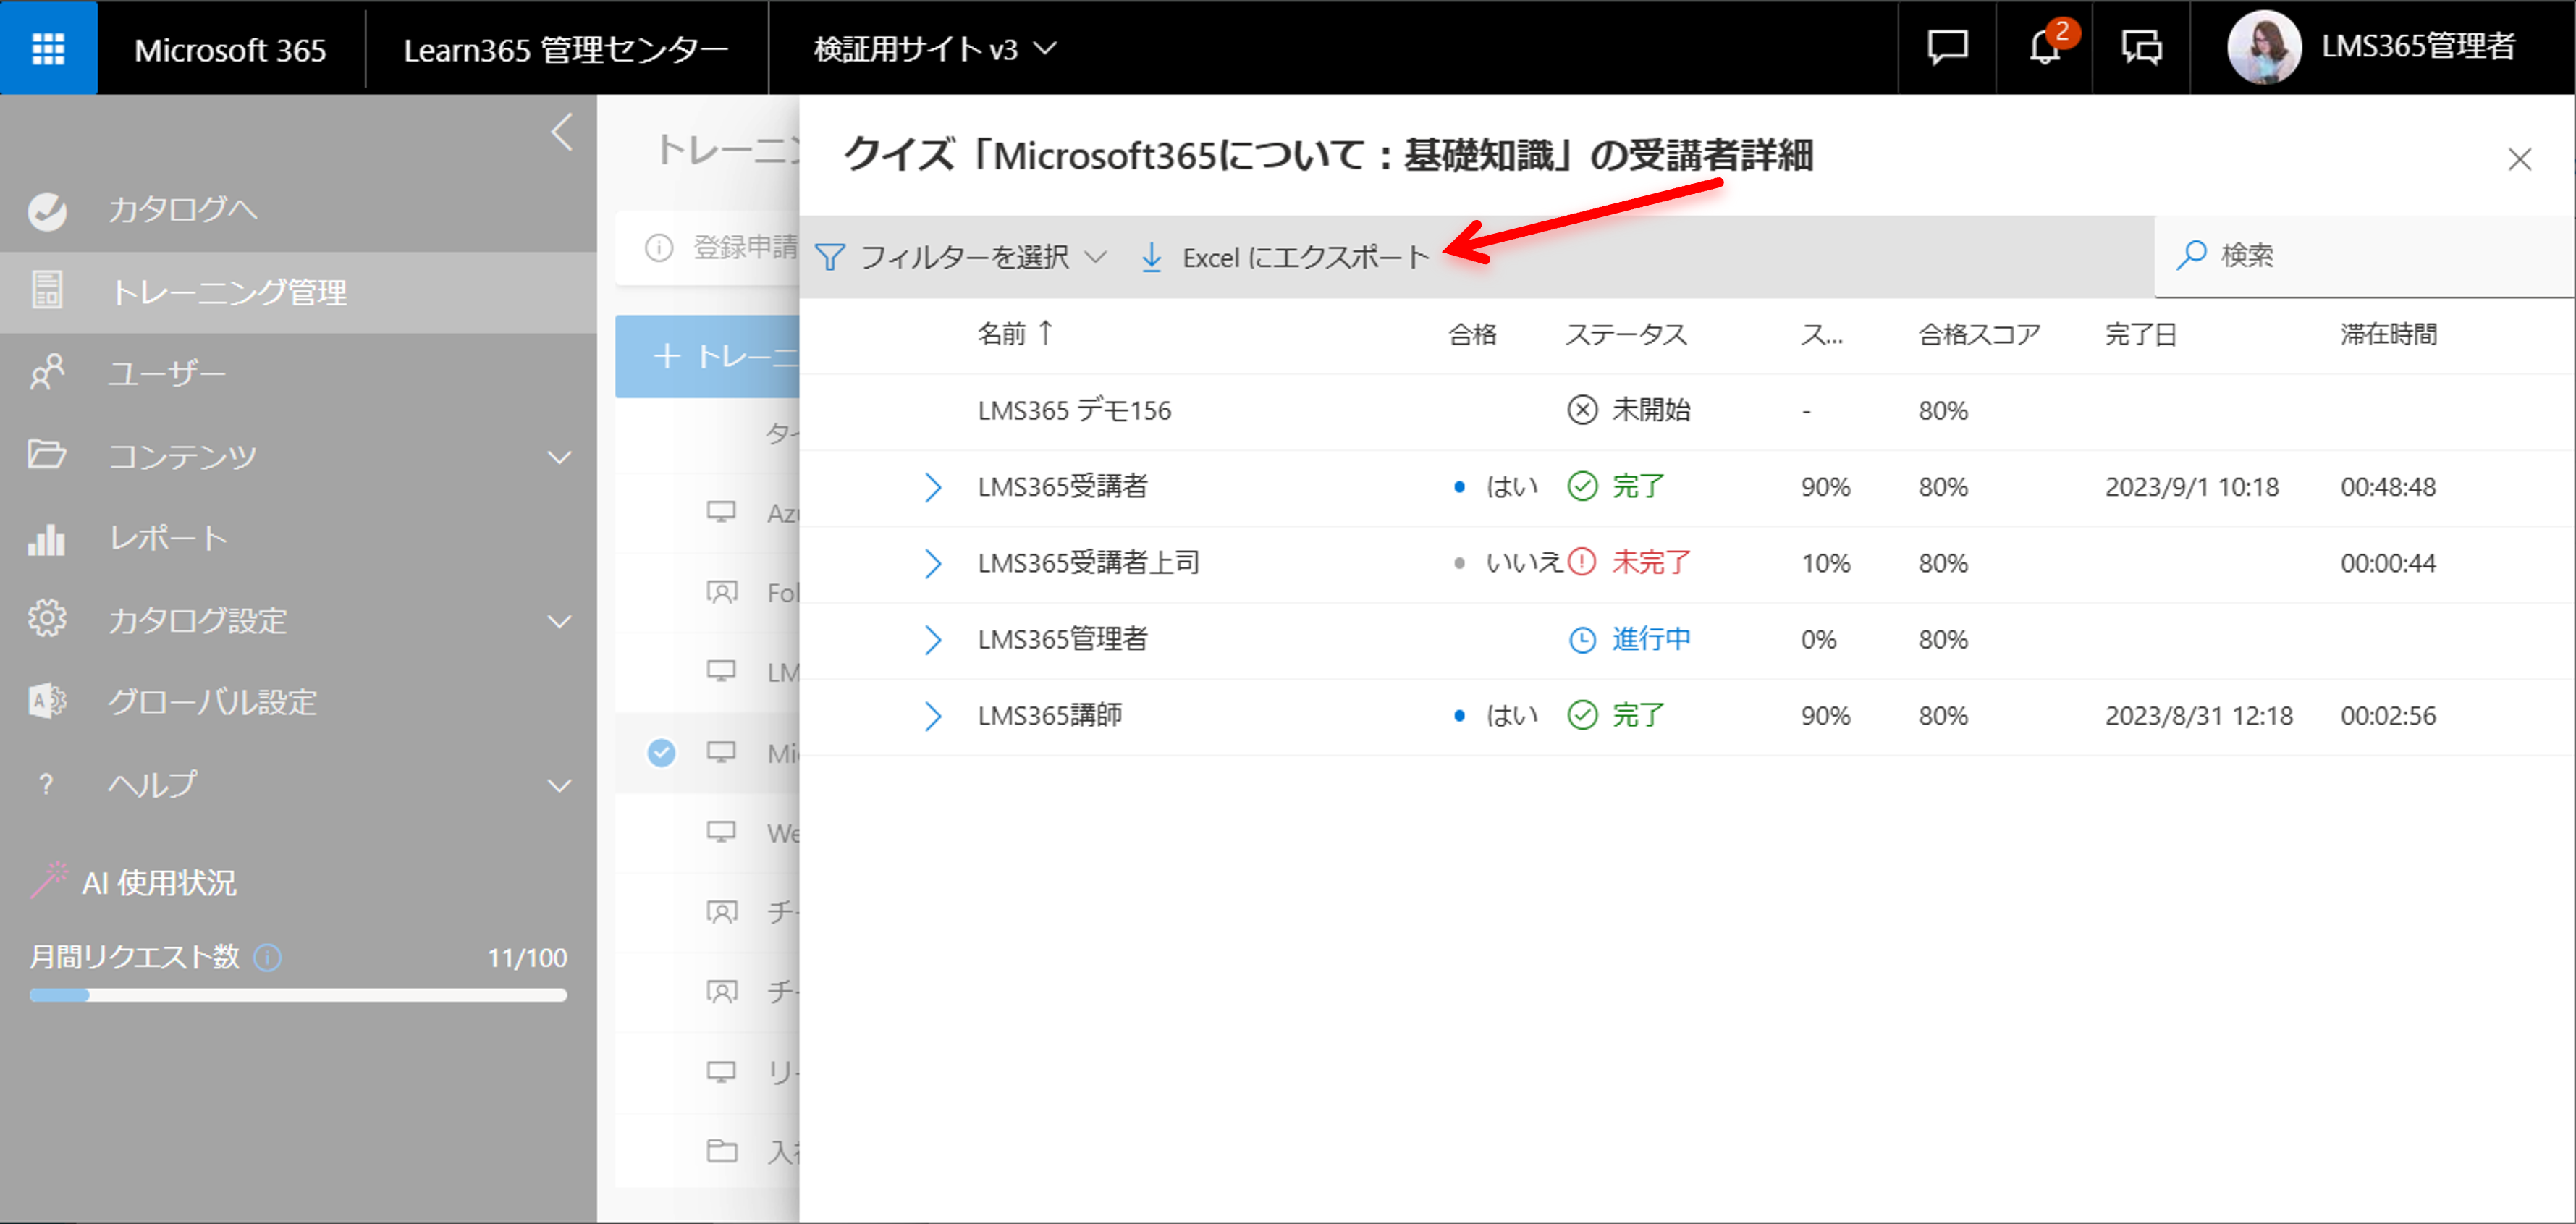
Task: Click the monthly request usage progress bar
Action: 298,995
